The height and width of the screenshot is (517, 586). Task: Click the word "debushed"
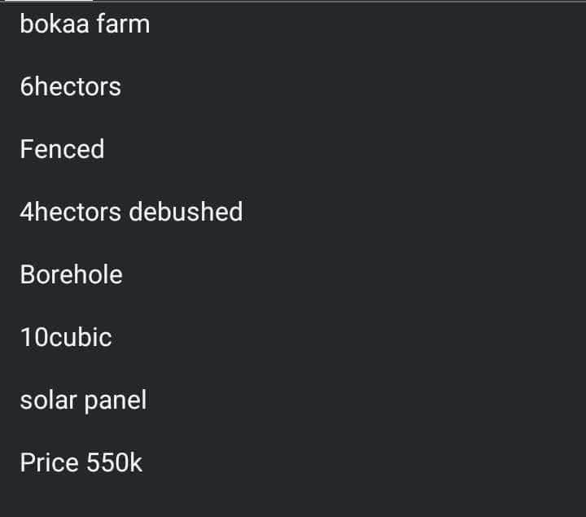186,212
